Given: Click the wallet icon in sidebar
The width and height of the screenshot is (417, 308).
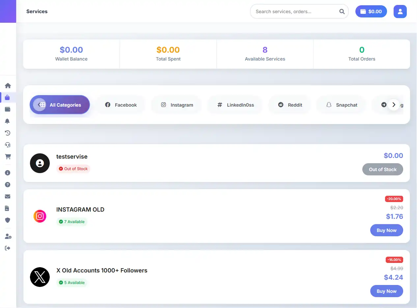Looking at the screenshot, I should click(8, 110).
